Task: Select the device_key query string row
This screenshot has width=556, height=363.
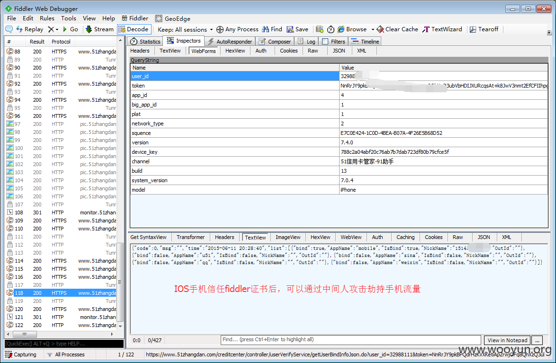Action: (x=339, y=152)
